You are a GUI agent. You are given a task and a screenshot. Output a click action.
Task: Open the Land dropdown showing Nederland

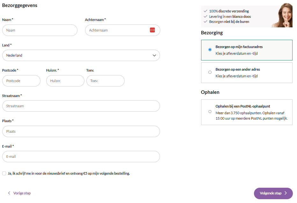[x=81, y=55]
